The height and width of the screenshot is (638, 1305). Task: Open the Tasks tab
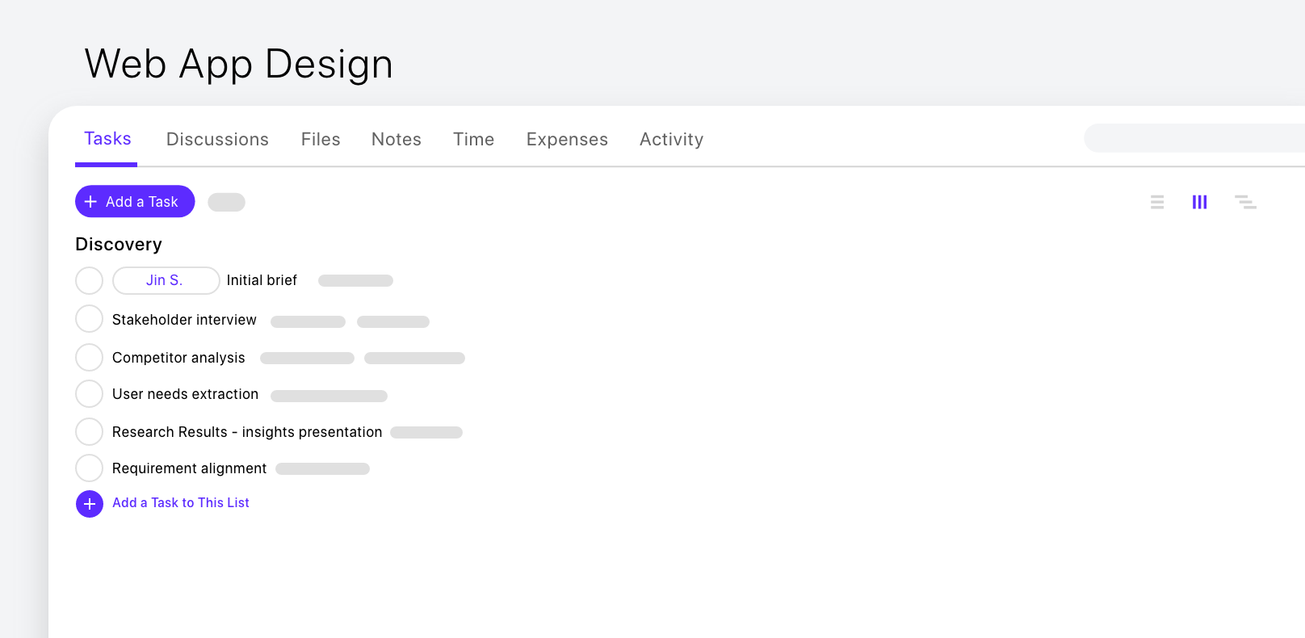[x=107, y=139]
